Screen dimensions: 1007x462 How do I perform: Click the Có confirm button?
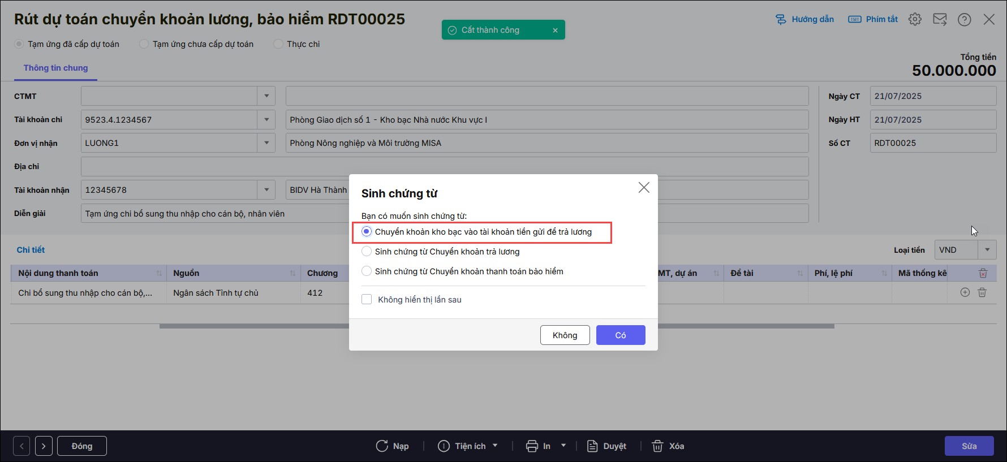[x=621, y=335]
